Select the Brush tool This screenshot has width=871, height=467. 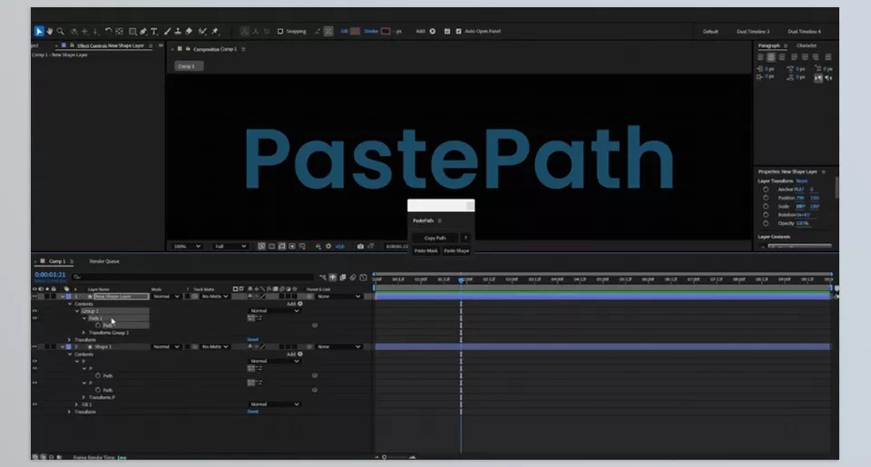167,32
